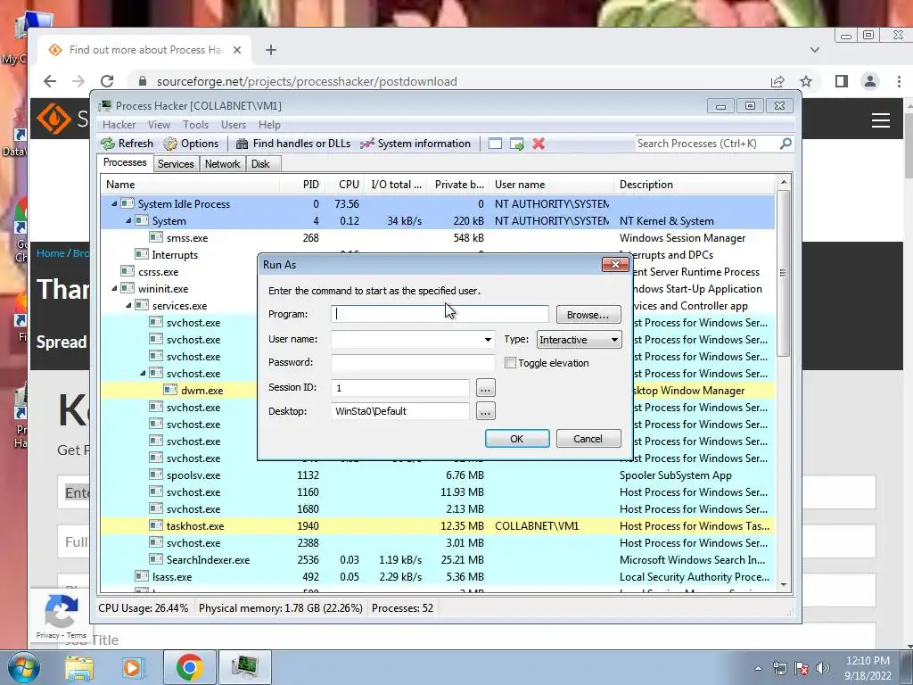913x685 pixels.
Task: Reload the Chrome page
Action: pos(107,81)
